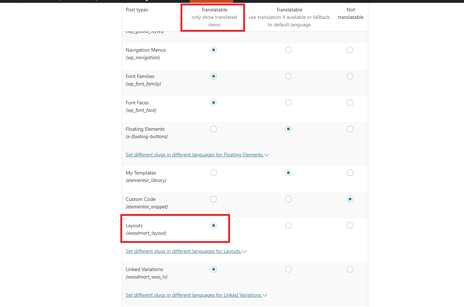Open slug settings link for Layouts
This screenshot has height=307, width=464.
pos(184,251)
